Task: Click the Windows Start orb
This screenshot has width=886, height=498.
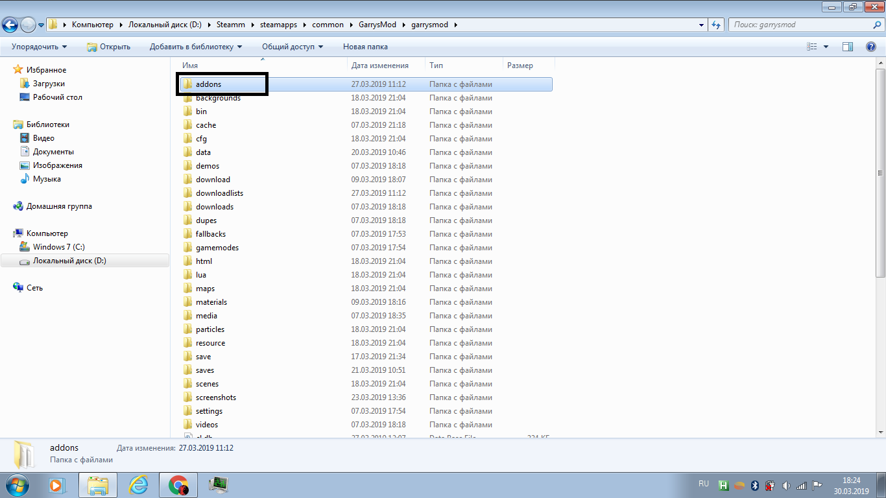Action: click(x=16, y=484)
